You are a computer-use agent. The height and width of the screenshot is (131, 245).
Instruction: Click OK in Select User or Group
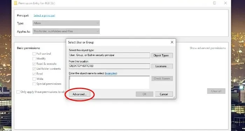pyautogui.click(x=144, y=94)
